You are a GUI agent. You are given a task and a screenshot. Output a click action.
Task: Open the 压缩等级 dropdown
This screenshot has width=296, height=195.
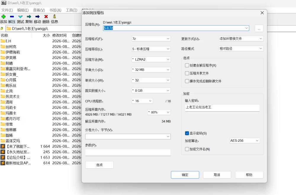coord(151,49)
